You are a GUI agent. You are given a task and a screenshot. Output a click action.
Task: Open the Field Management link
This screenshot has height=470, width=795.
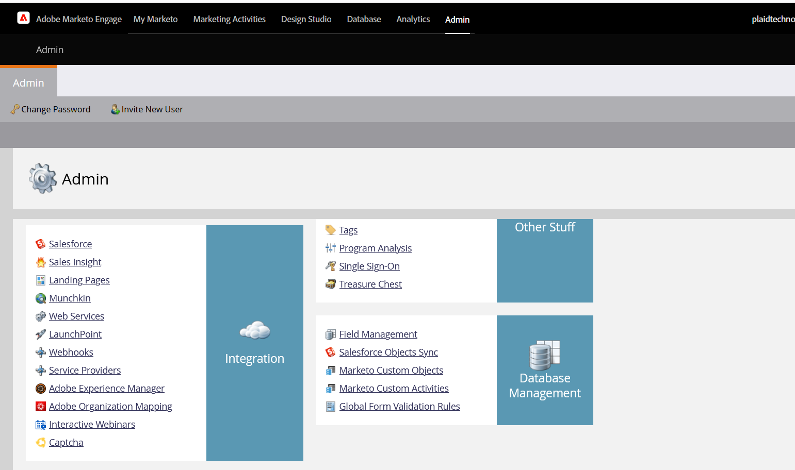(x=378, y=334)
